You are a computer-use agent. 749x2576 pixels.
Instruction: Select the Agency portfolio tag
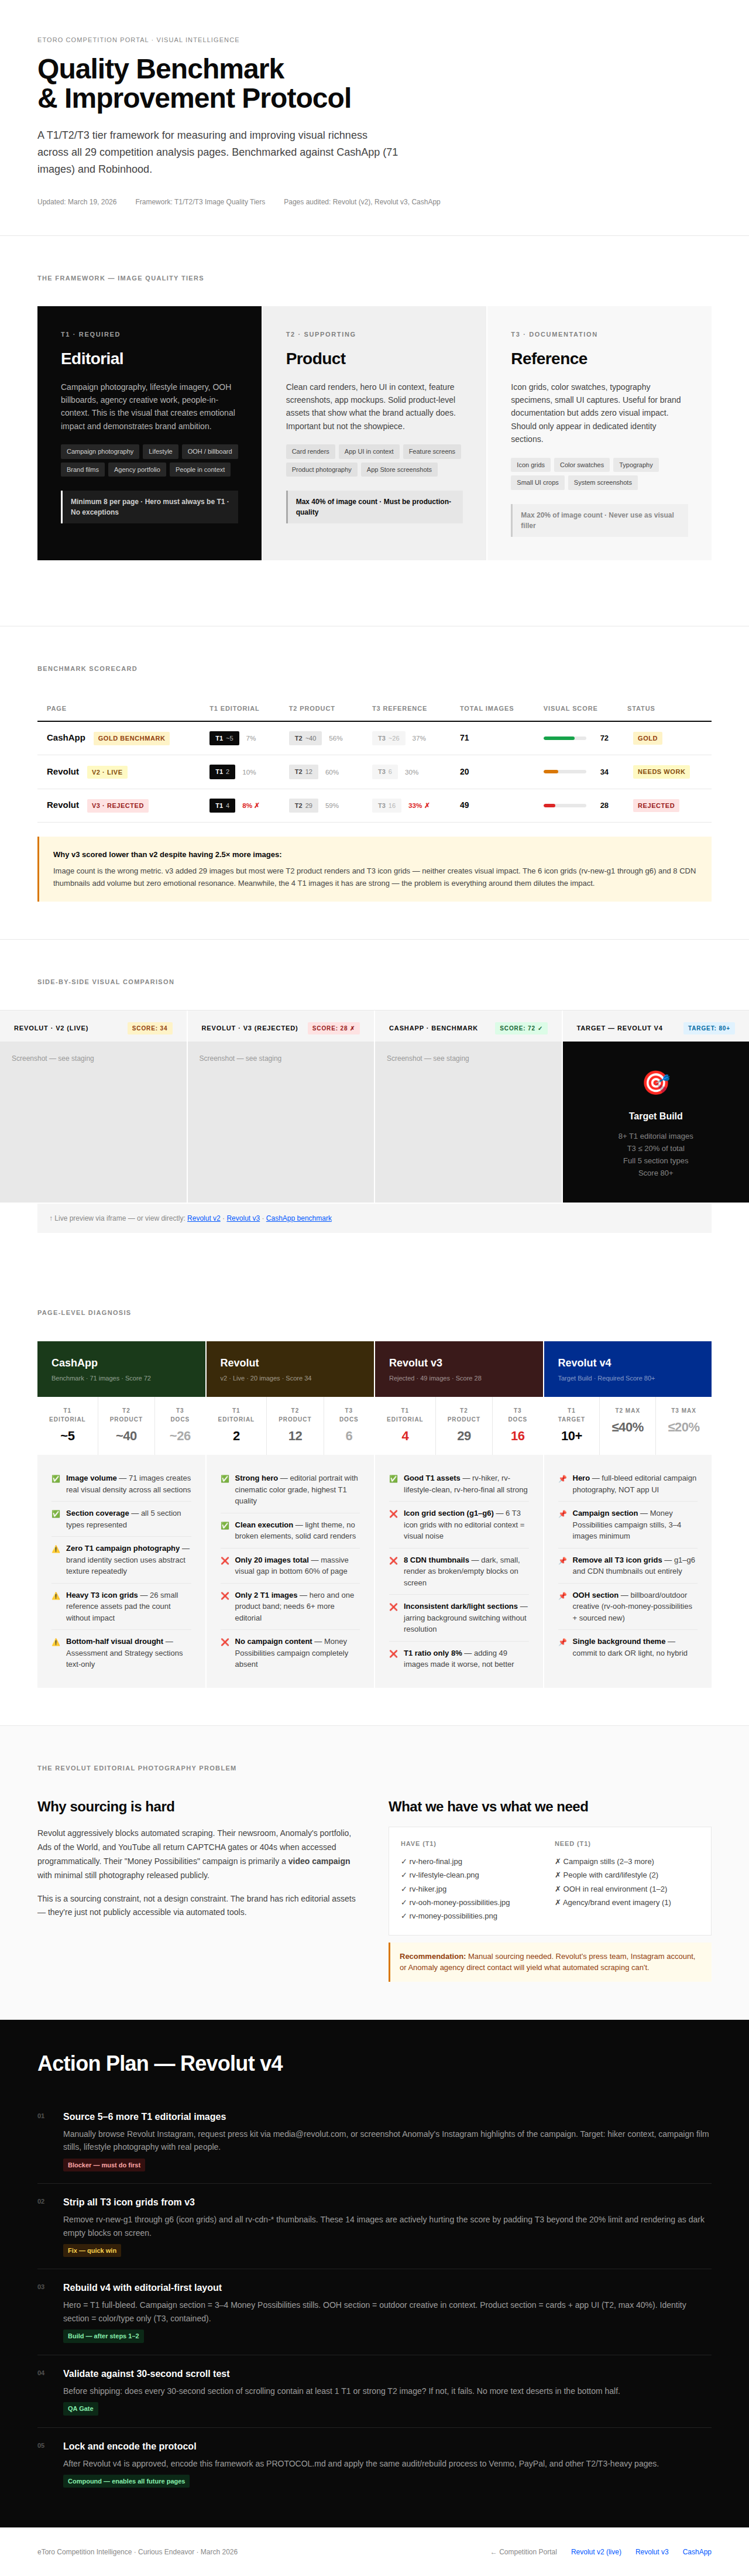coord(137,469)
